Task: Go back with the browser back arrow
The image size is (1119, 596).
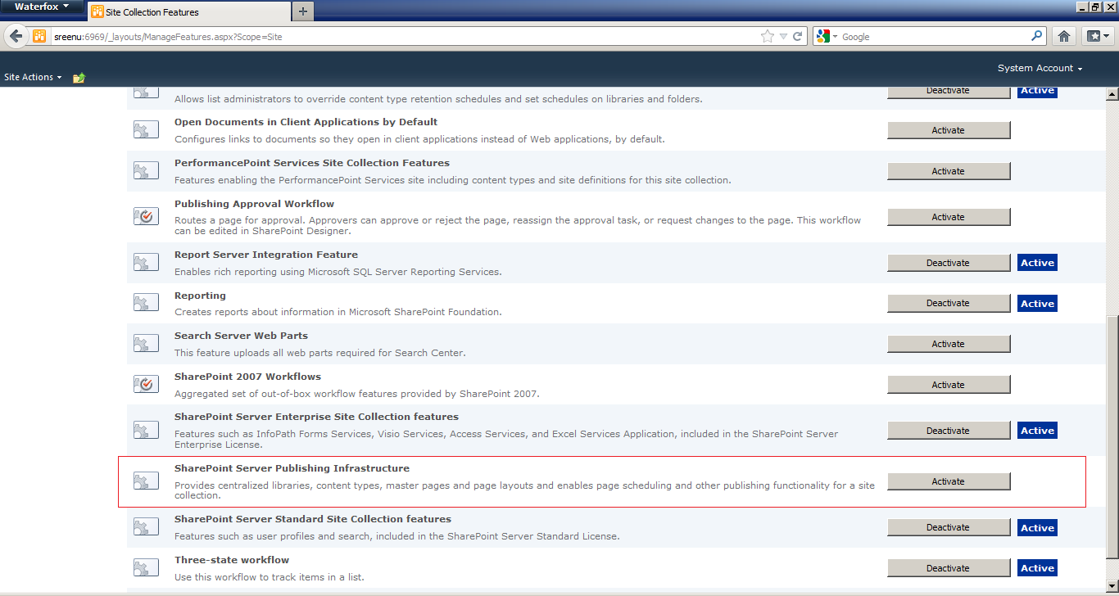Action: click(16, 36)
